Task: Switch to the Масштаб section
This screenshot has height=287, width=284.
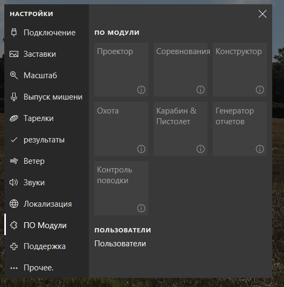Action: point(47,75)
